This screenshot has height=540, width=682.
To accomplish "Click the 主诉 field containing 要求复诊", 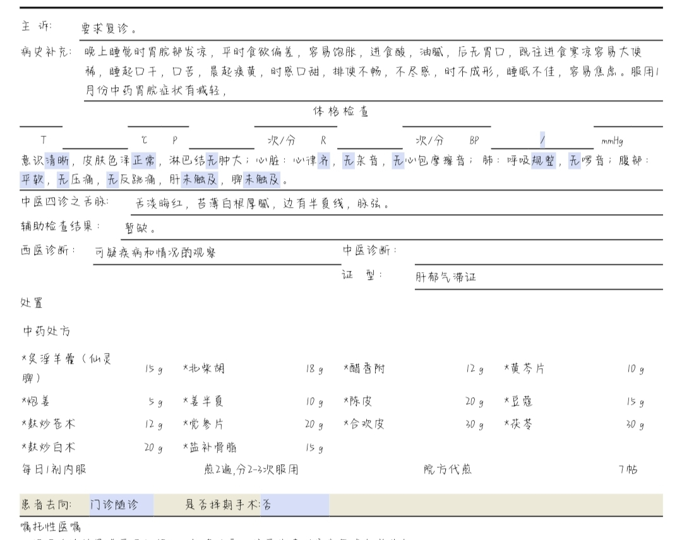I will coord(371,29).
